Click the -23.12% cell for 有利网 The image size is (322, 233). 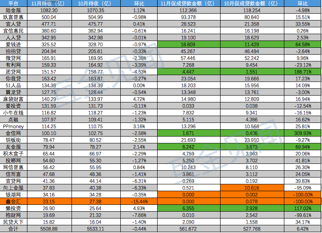tap(303, 65)
